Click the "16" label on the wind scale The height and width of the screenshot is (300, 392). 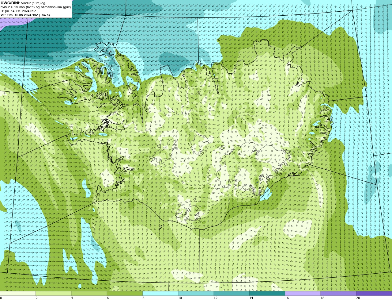(287, 298)
